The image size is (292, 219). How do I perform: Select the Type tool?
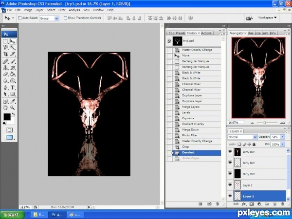pyautogui.click(x=13, y=88)
